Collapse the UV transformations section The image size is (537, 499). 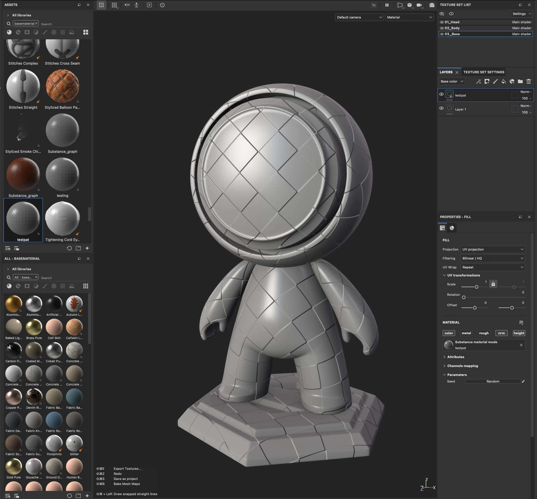point(444,275)
